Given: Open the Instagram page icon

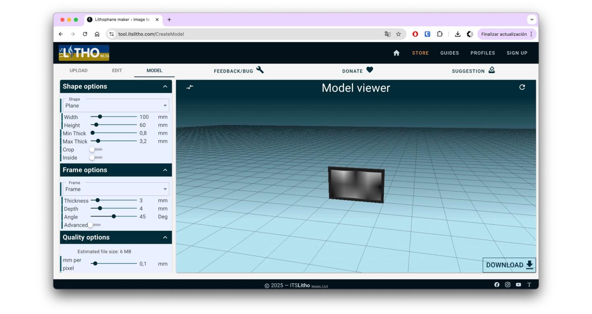Looking at the screenshot, I should [507, 285].
